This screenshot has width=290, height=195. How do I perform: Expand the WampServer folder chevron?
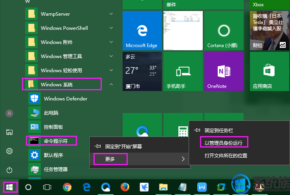pyautogui.click(x=111, y=14)
